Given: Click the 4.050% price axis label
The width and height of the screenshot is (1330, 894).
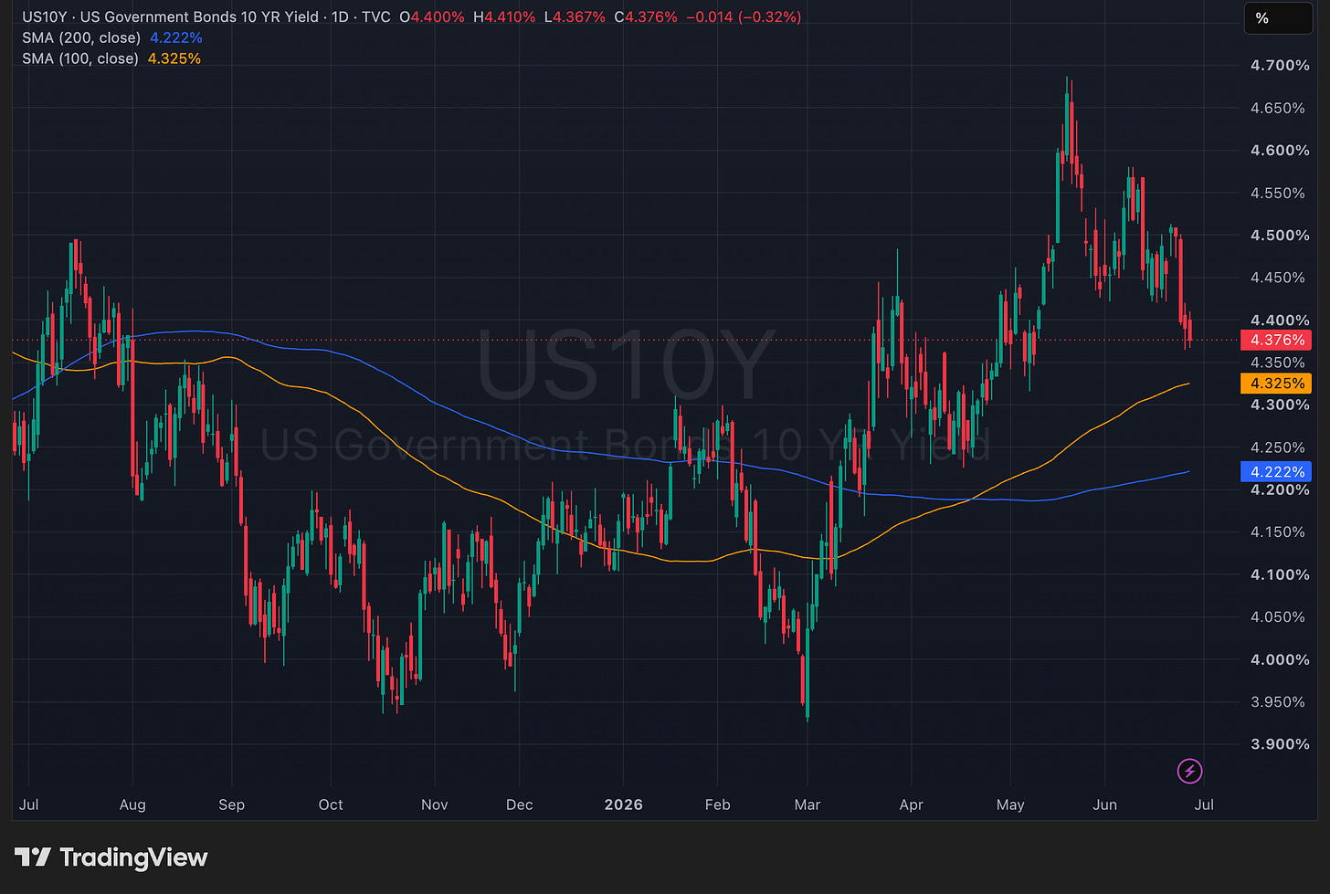Looking at the screenshot, I should 1277,616.
